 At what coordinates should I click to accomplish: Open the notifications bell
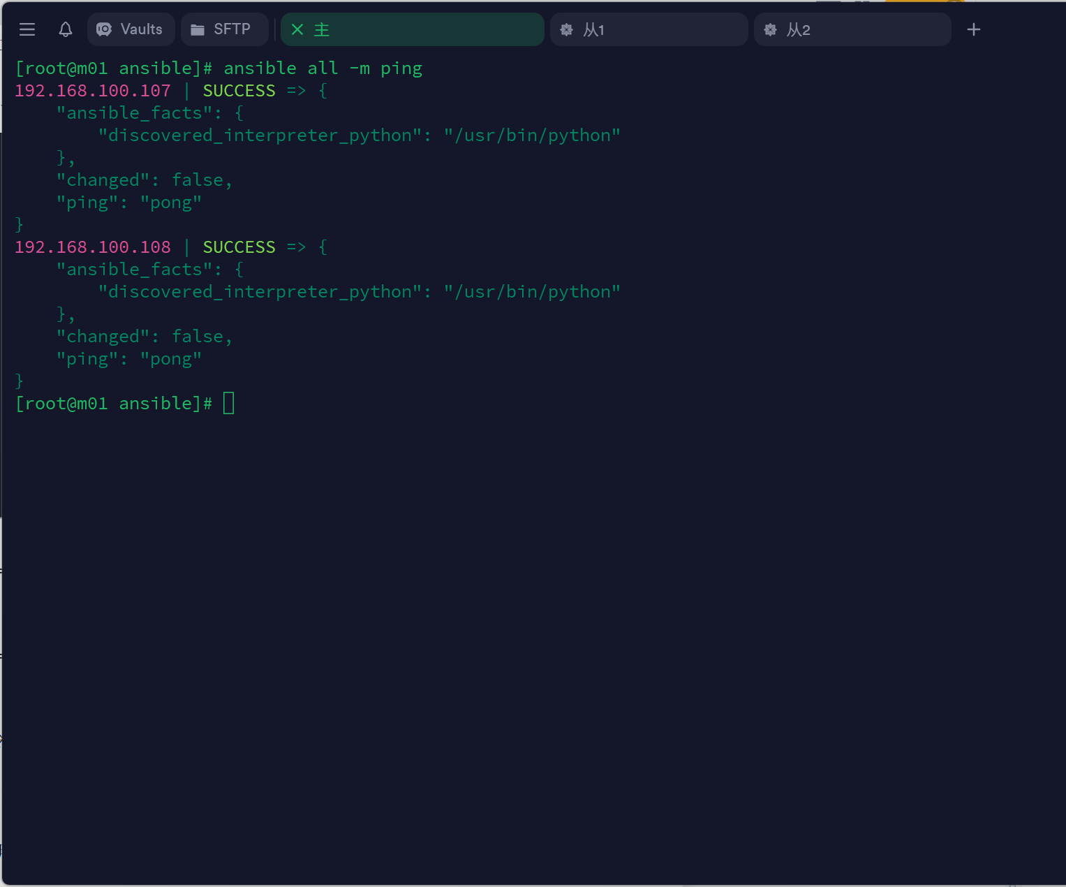click(66, 29)
